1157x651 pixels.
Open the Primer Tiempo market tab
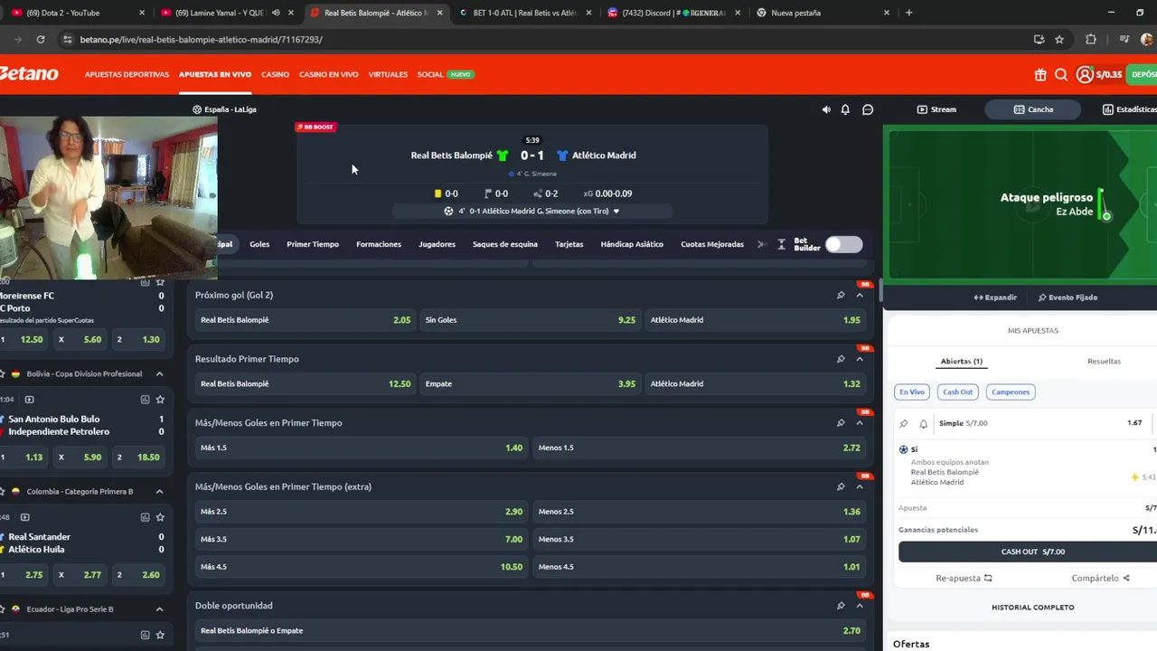click(313, 244)
